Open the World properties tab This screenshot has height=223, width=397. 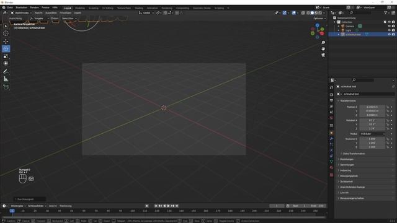click(331, 118)
